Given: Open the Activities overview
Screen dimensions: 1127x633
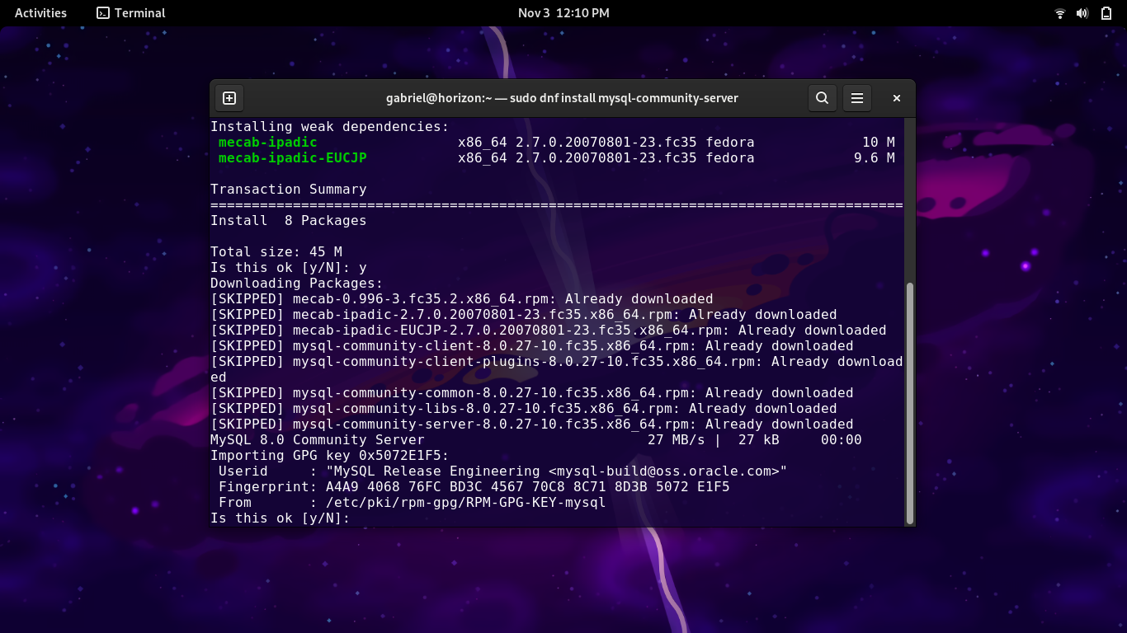Looking at the screenshot, I should point(40,13).
